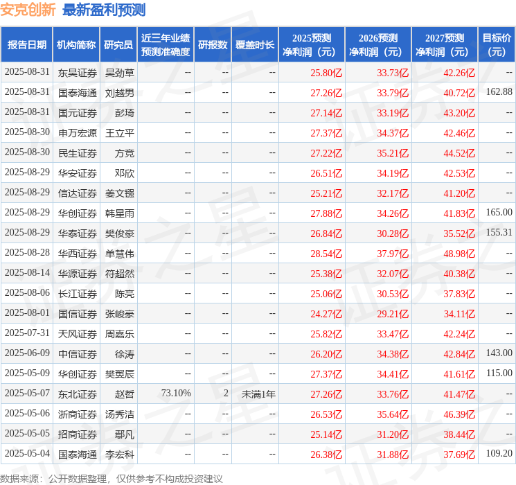Click the 37.83亿 2027 forecast value

(x=459, y=294)
